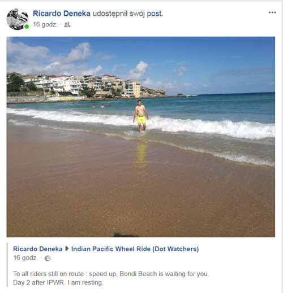The height and width of the screenshot is (293, 283).
Task: Open Ricardo Deneka's profile picture thumbnail
Action: click(18, 19)
